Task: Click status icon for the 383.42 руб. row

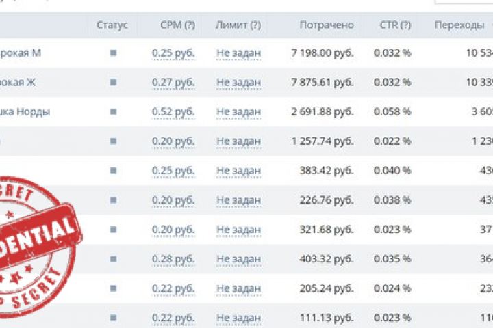Action: pyautogui.click(x=113, y=170)
